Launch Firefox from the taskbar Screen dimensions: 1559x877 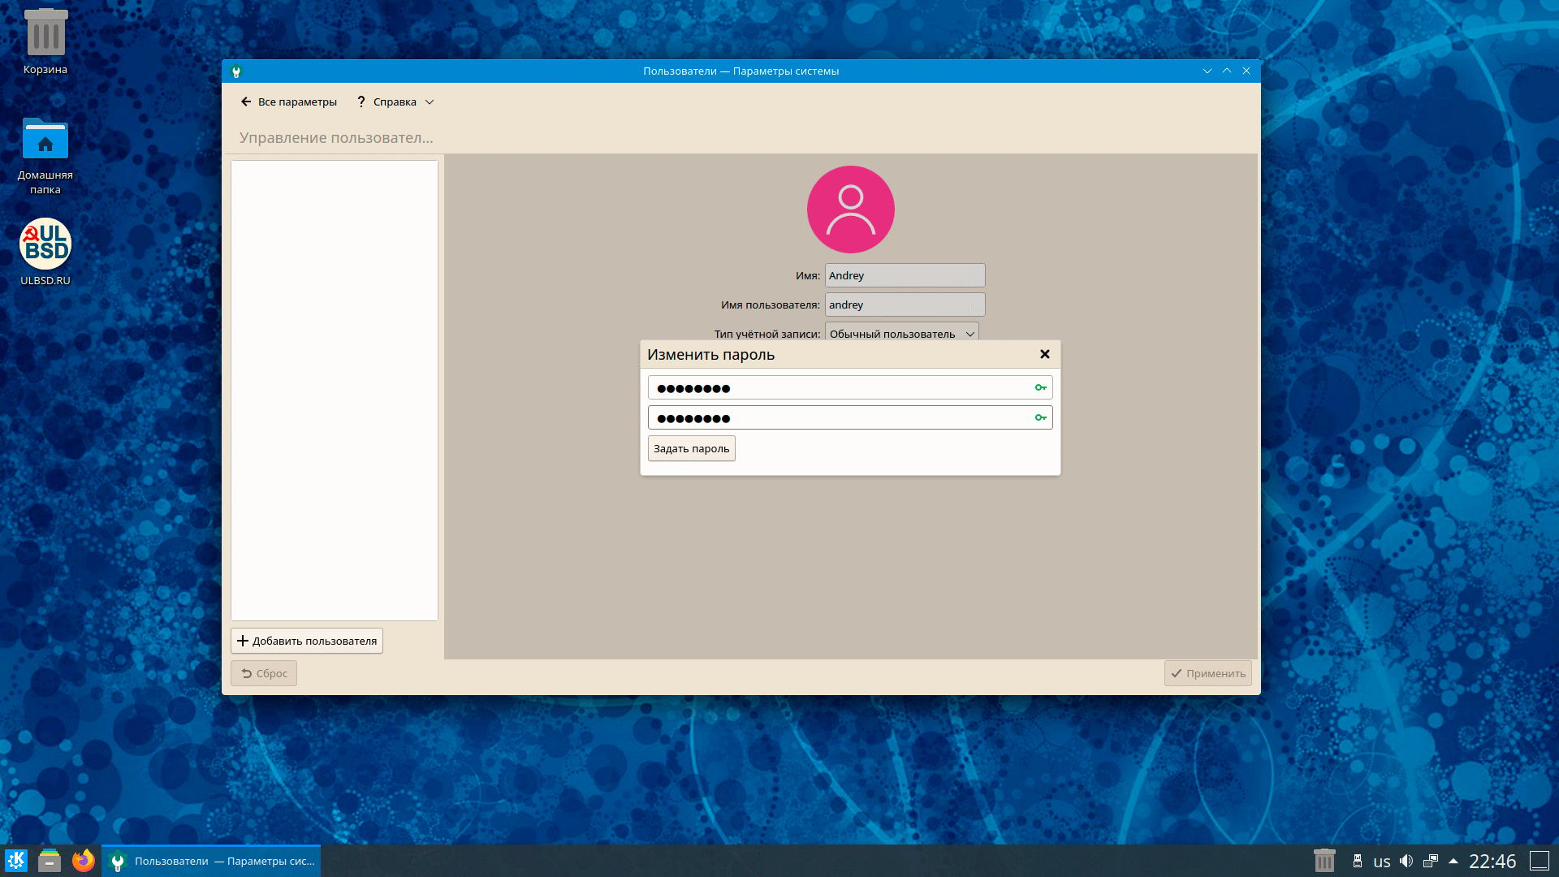(x=83, y=861)
